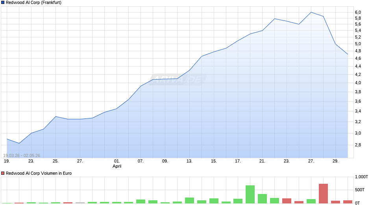Click the '4,6' price axis label
The width and height of the screenshot is (370, 207).
click(x=358, y=59)
